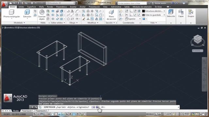Click the 3D mirror icon in Modificar panel
Image resolution: width=209 pixels, height=117 pixels.
(x=84, y=11)
